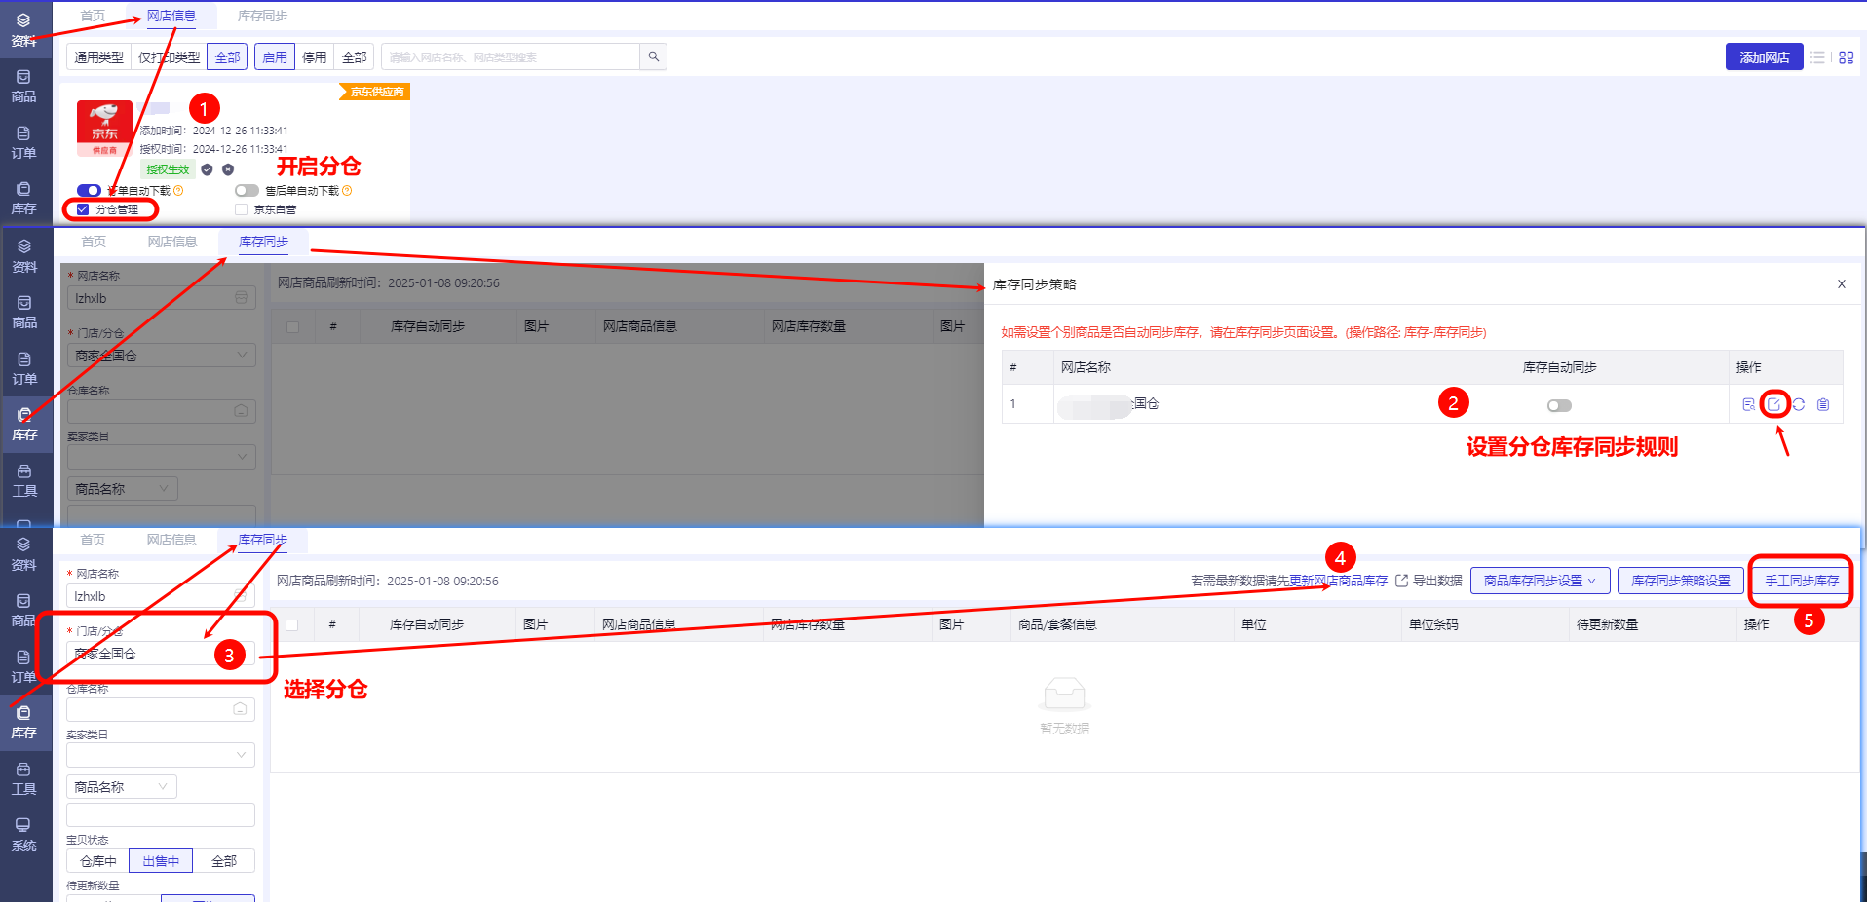The width and height of the screenshot is (1867, 902).
Task: Select 仓库中 under 宝贝状态
Action: pyautogui.click(x=97, y=861)
